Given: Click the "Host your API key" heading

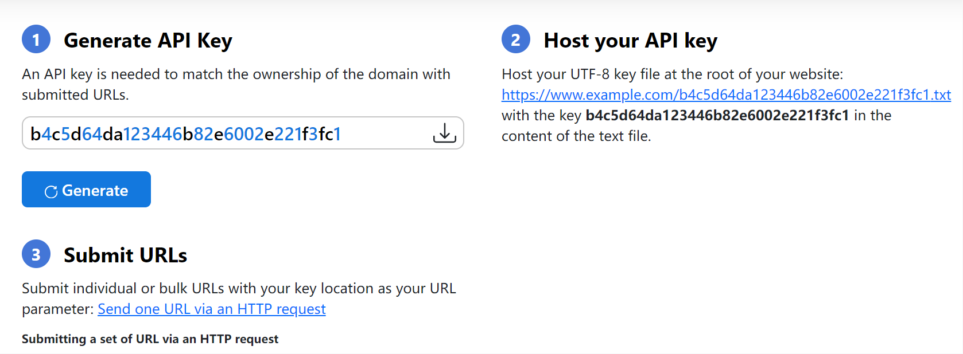Looking at the screenshot, I should [x=630, y=41].
